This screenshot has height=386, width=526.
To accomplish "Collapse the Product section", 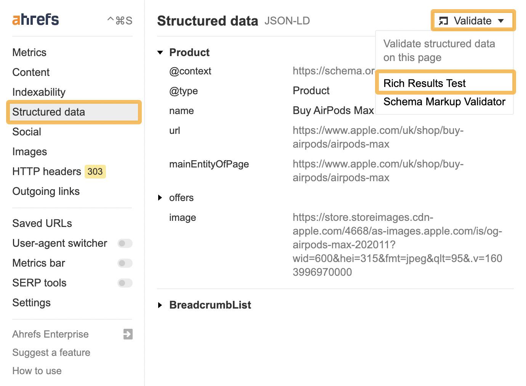I will (x=160, y=53).
